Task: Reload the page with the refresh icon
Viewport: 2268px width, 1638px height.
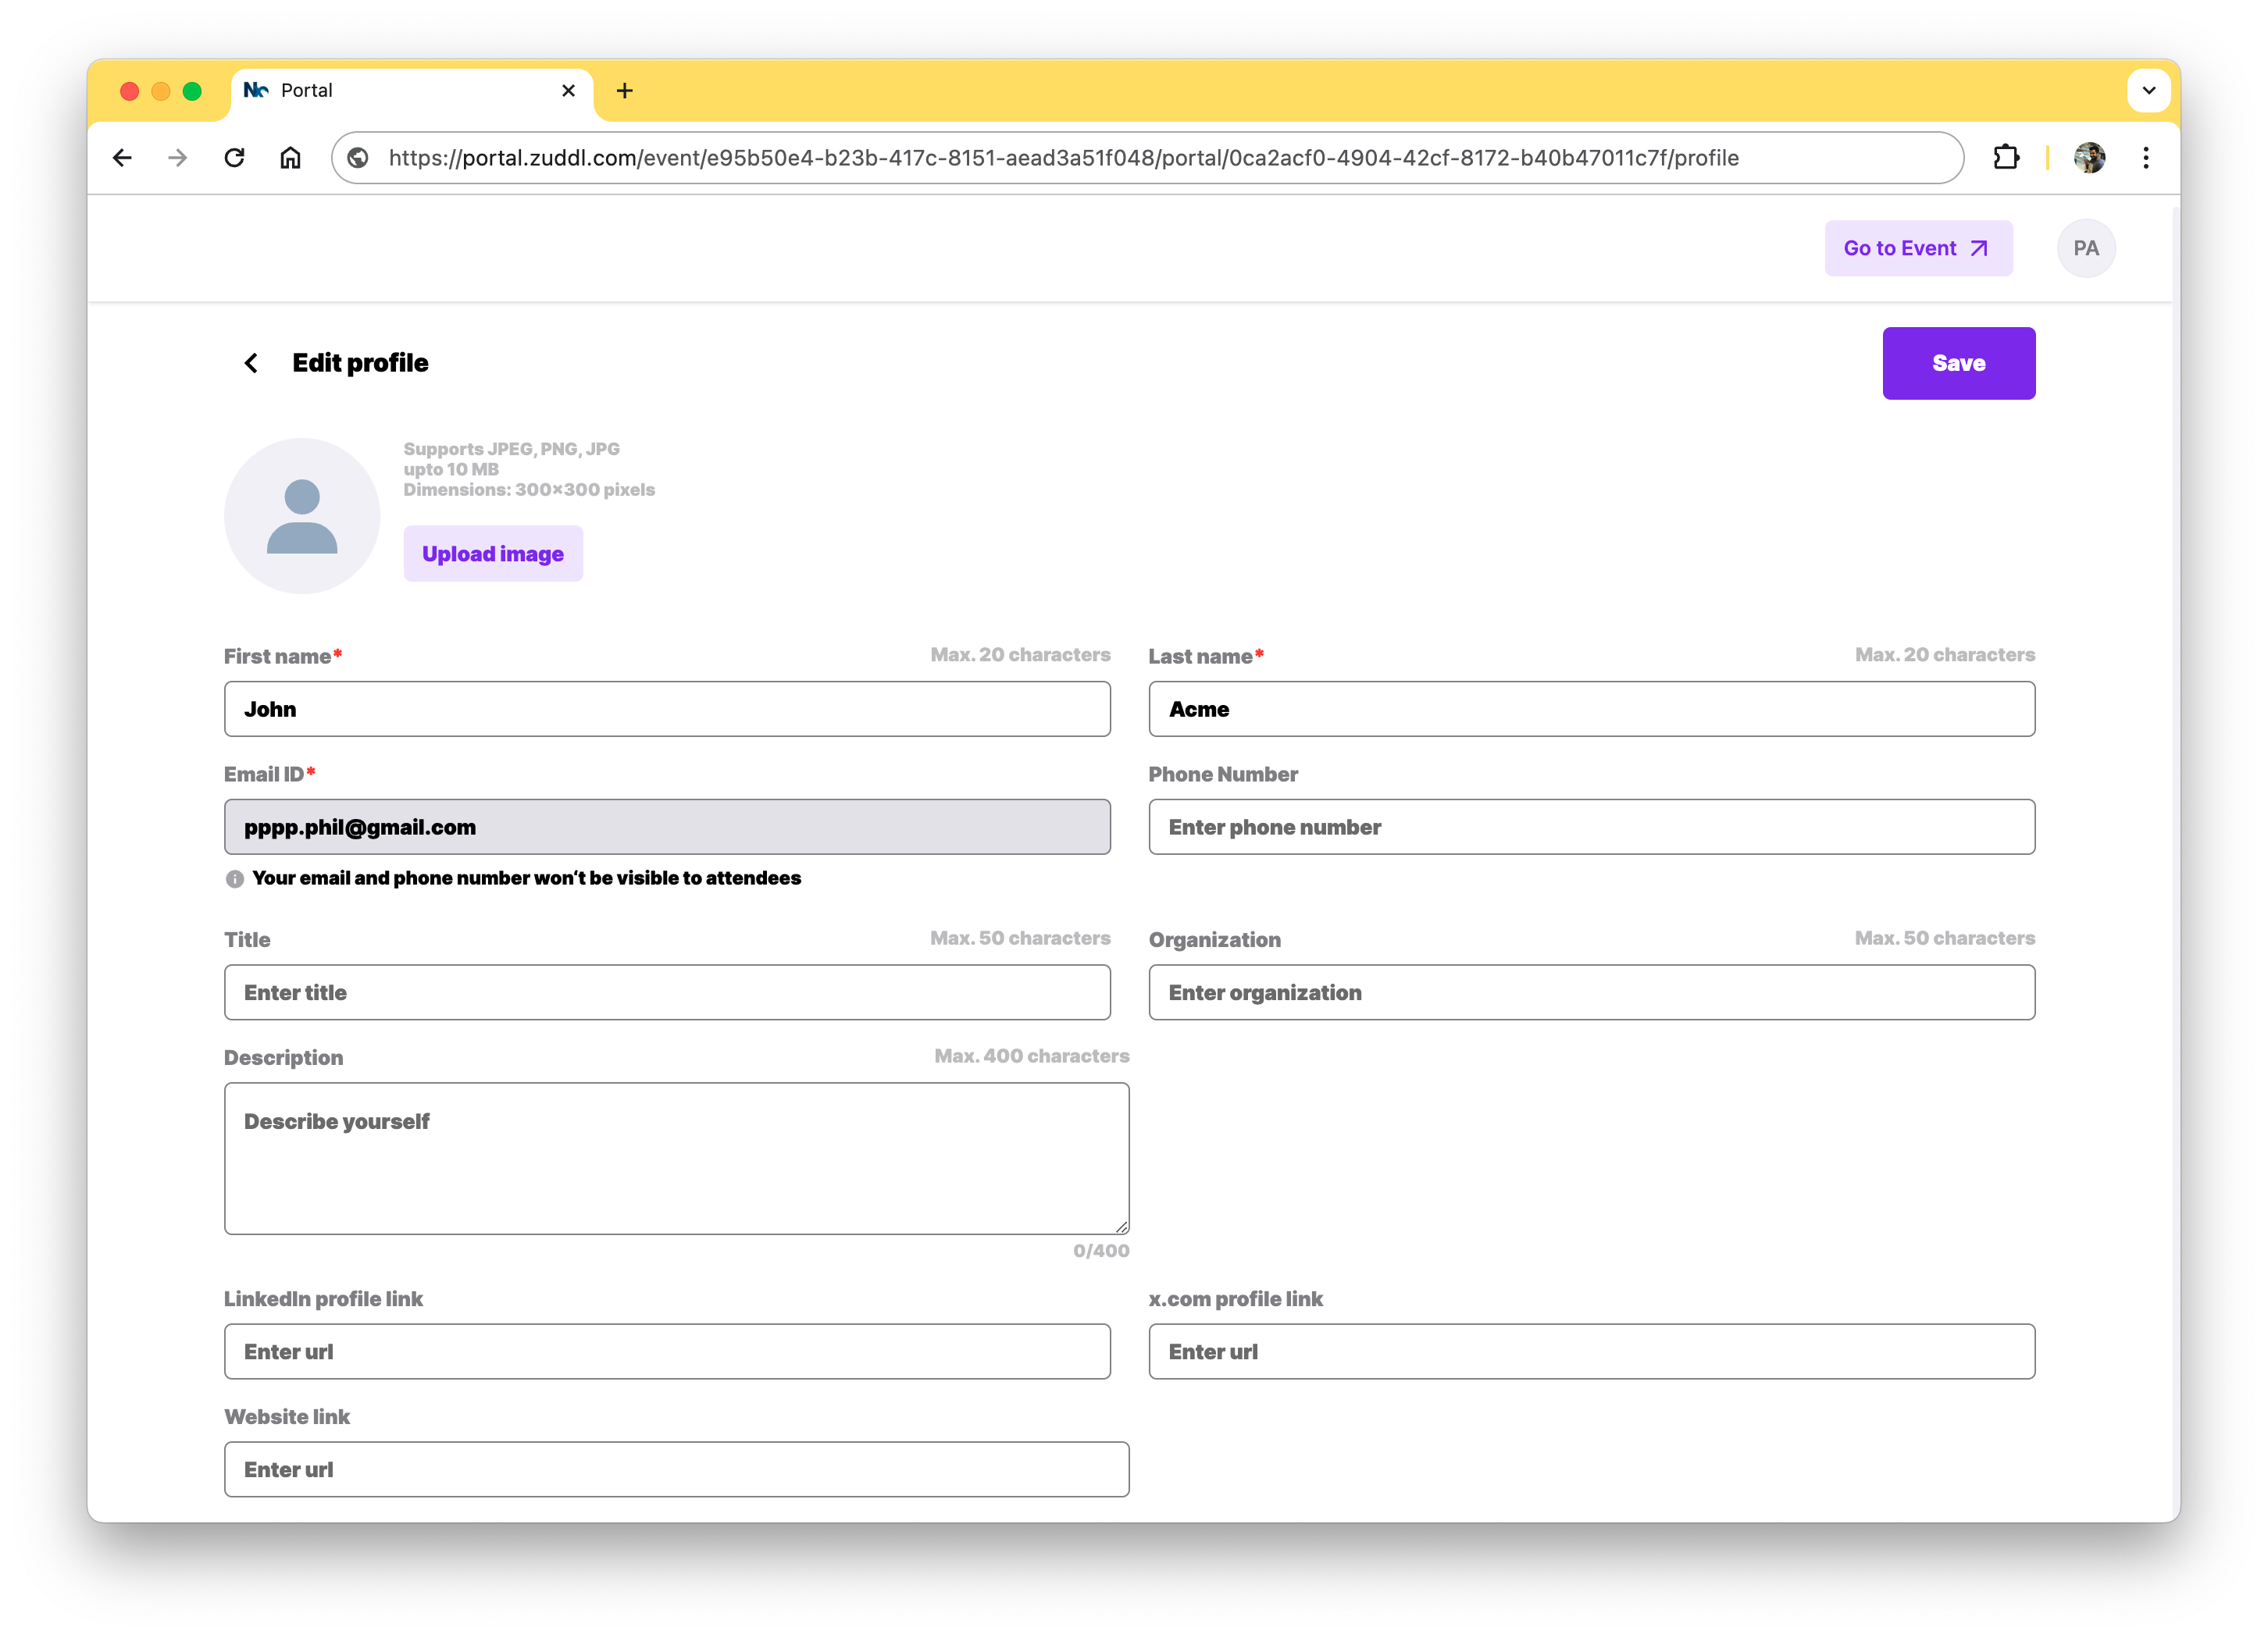Action: pyautogui.click(x=234, y=158)
